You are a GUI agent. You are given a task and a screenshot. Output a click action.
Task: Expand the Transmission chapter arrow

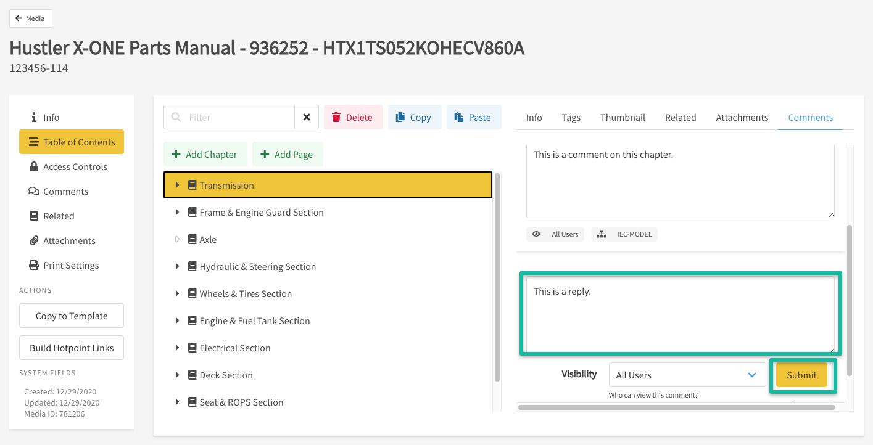click(177, 185)
